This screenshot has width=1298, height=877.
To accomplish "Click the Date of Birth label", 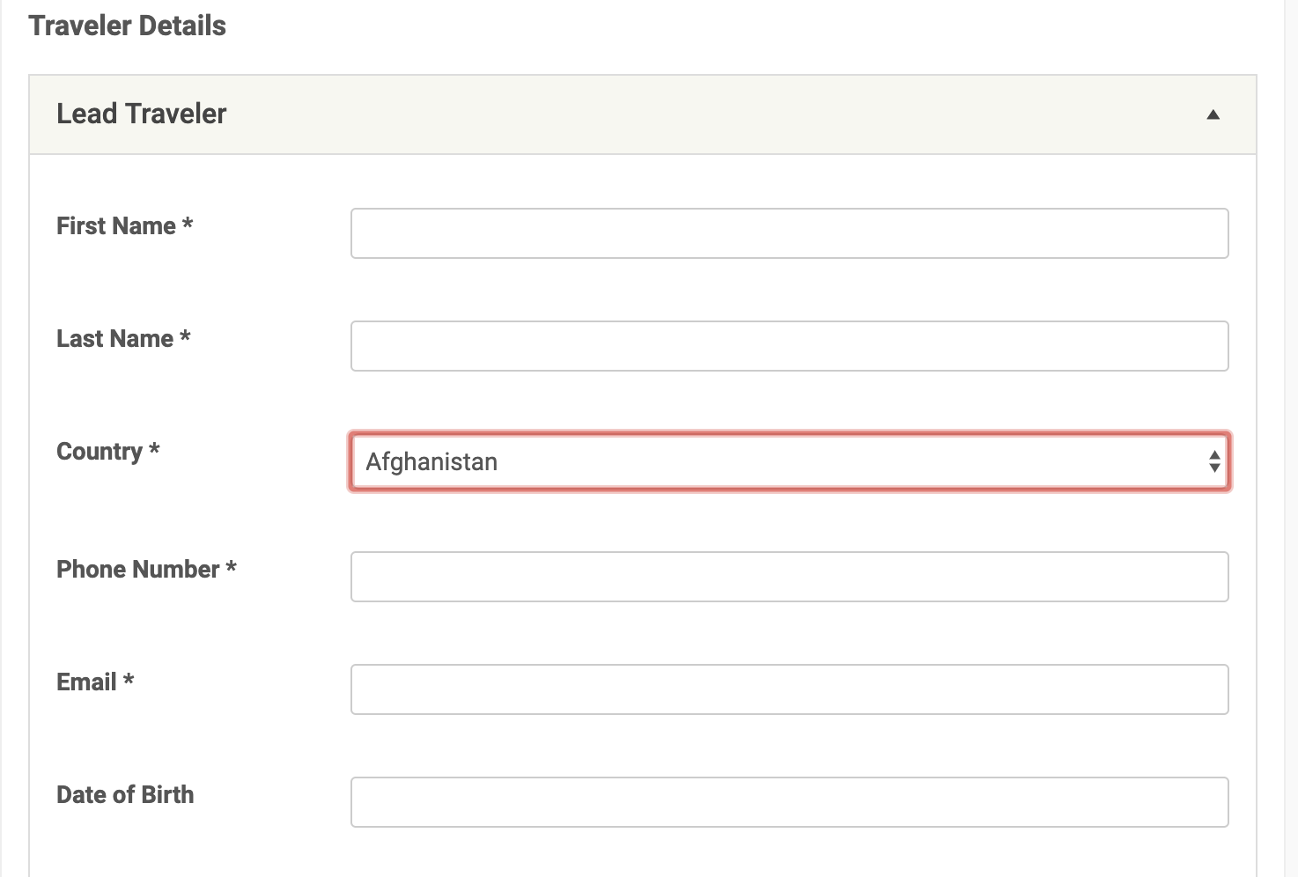I will (x=125, y=795).
